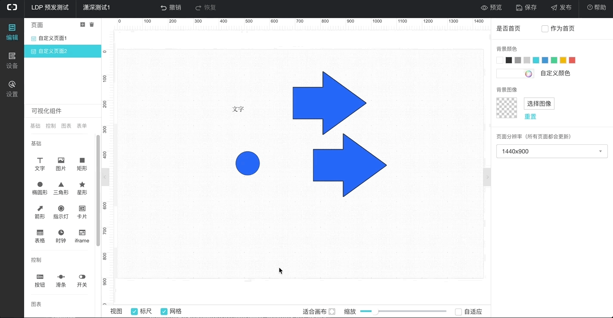This screenshot has height=318, width=613.
Task: Toggle the 自适应 adaptive checkbox
Action: [458, 312]
